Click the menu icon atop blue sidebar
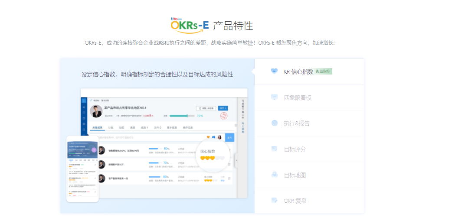 click(x=84, y=101)
